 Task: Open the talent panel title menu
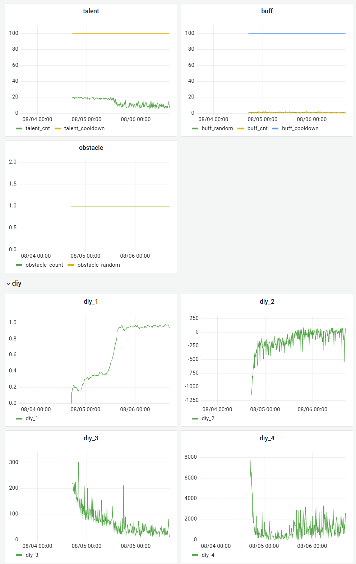tap(91, 11)
